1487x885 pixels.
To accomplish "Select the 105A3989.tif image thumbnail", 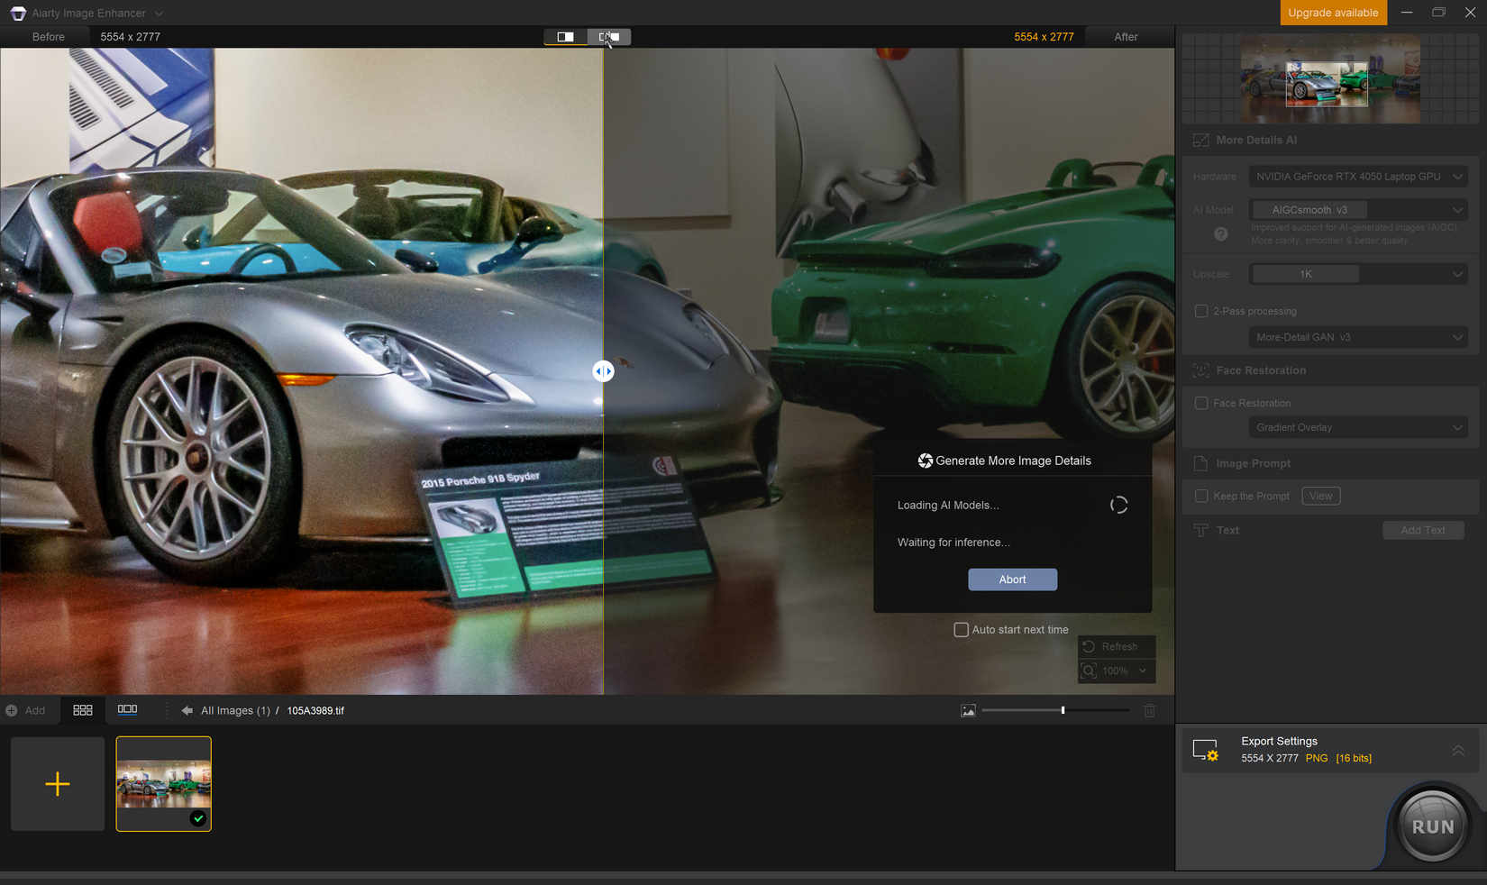I will tap(163, 783).
